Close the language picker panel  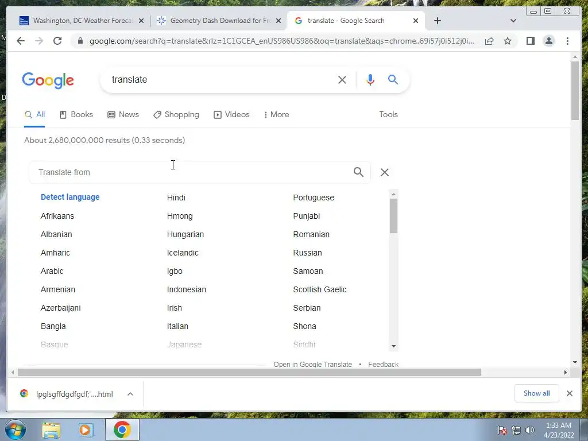tap(384, 172)
